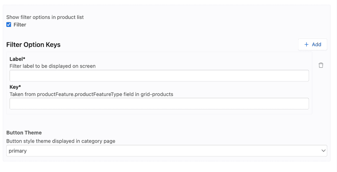Focus the Label text input field

click(x=159, y=76)
